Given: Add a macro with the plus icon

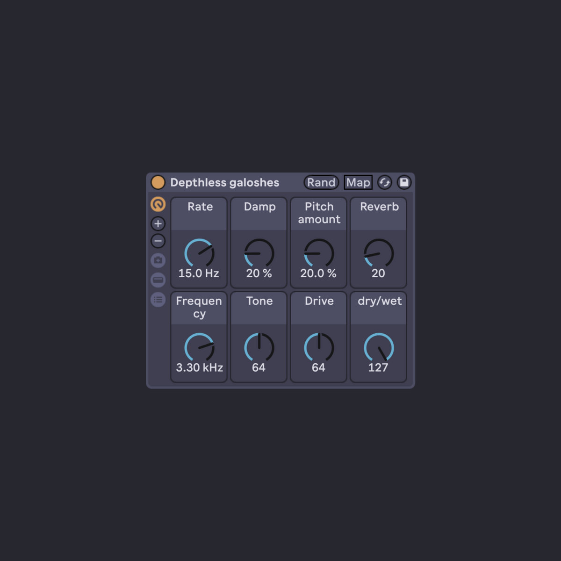Looking at the screenshot, I should pos(158,224).
